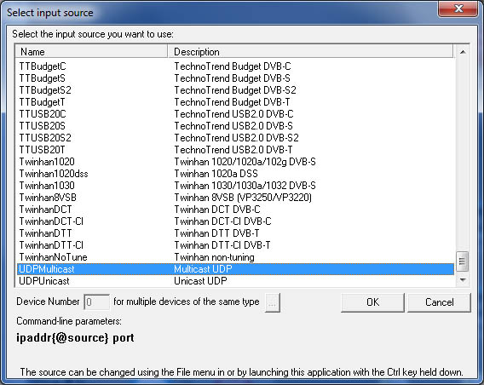Close the Select input source dialog

click(x=458, y=9)
